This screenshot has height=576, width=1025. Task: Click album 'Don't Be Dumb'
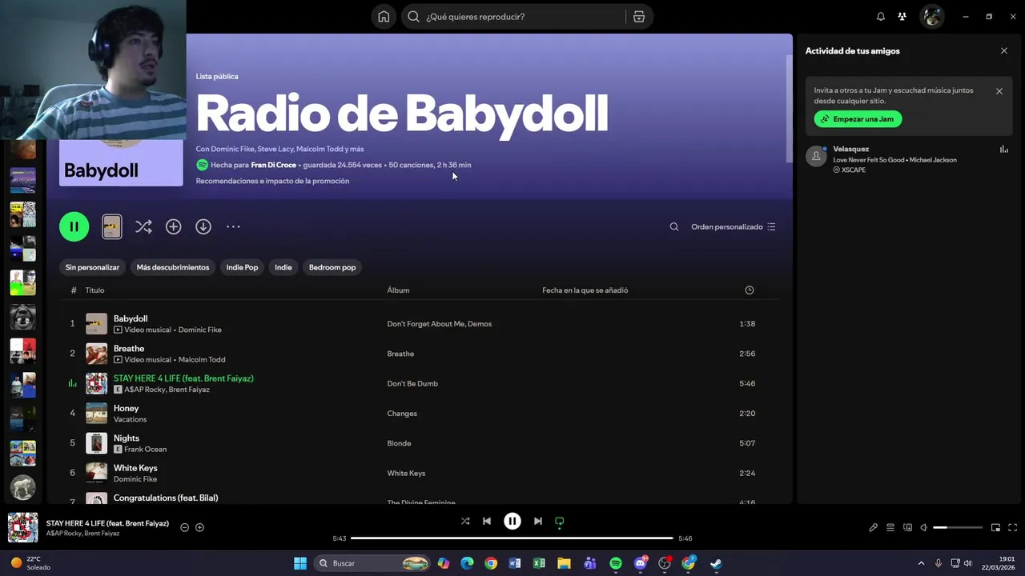tap(412, 383)
